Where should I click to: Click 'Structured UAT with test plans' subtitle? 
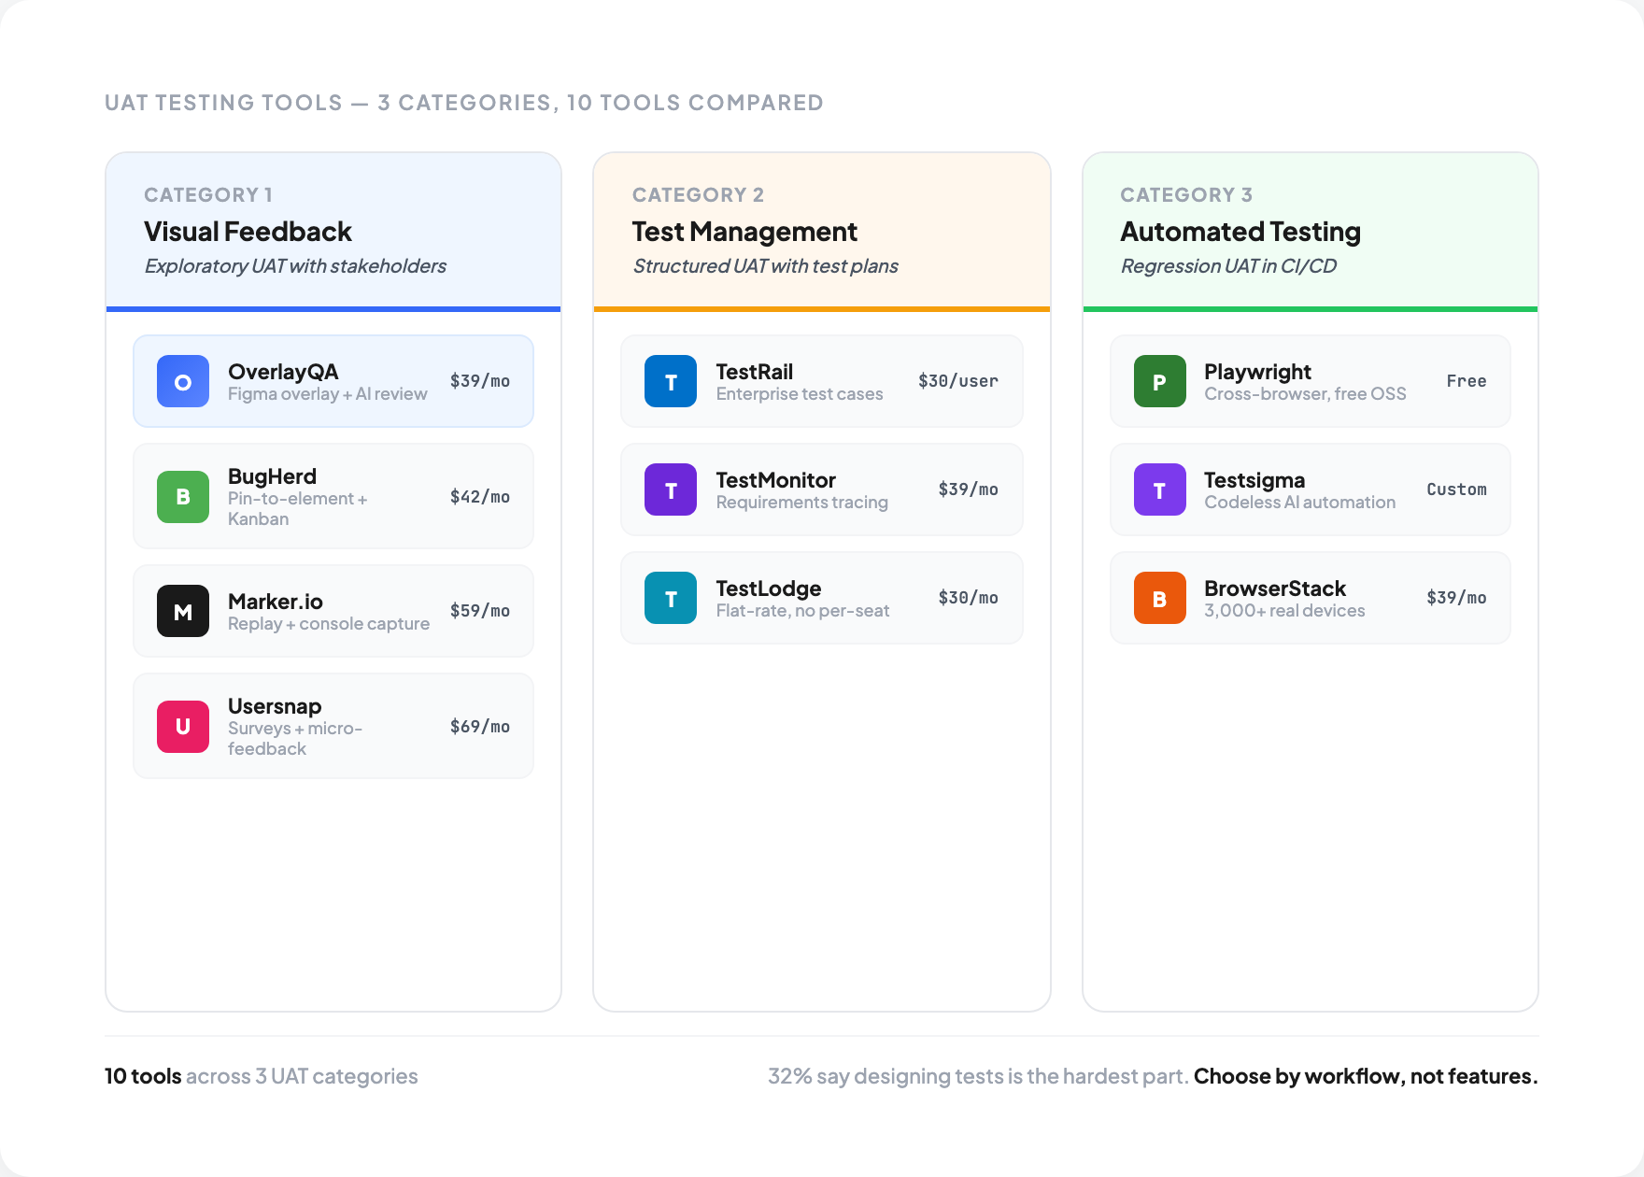[x=765, y=266]
